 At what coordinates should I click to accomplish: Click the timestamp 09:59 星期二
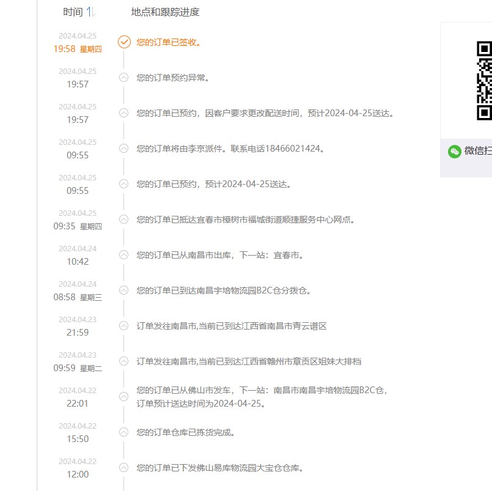(78, 368)
